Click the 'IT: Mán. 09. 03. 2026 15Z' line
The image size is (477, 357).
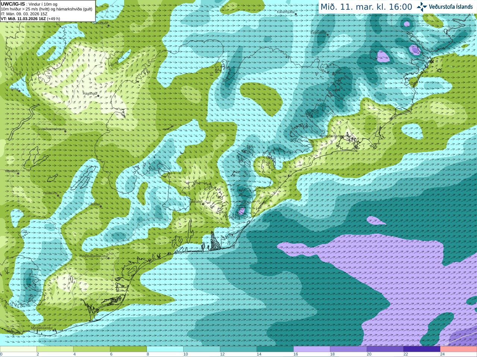pos(24,14)
